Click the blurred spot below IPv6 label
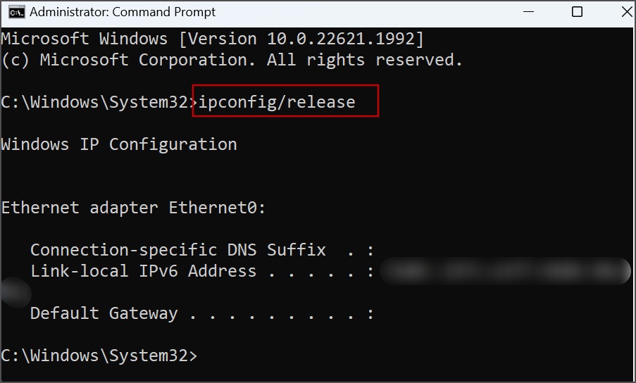The image size is (636, 383). (x=15, y=291)
